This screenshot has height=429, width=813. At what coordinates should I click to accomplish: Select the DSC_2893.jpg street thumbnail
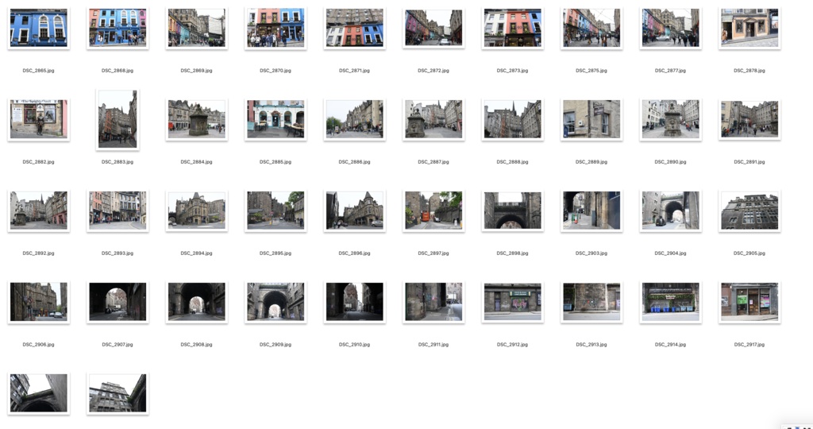[x=118, y=211]
